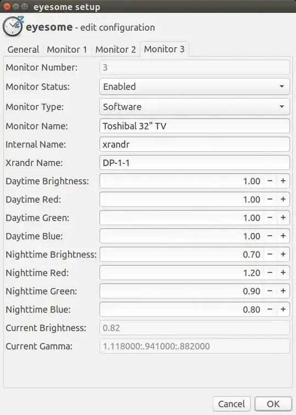Image resolution: width=296 pixels, height=415 pixels.
Task: Close the eyesome setup window
Action: coord(7,7)
